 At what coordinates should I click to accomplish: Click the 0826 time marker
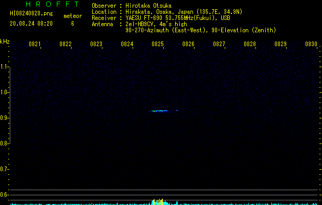point(188,44)
